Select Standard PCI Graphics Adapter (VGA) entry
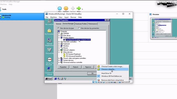The height and width of the screenshot is (99, 177). [78, 40]
